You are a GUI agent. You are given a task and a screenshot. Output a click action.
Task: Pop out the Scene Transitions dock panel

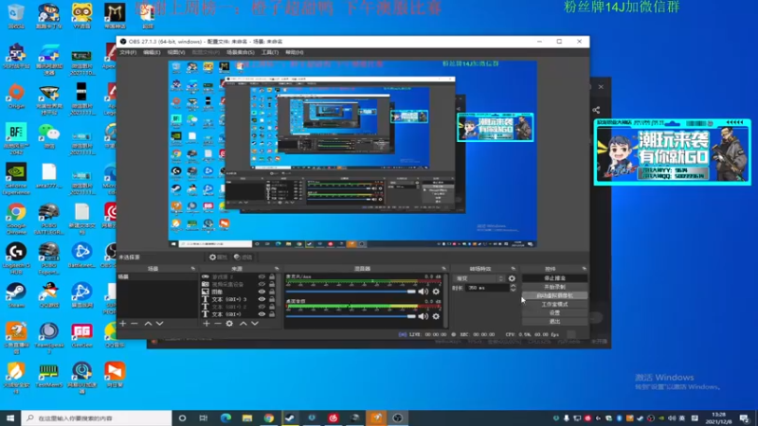pyautogui.click(x=513, y=269)
